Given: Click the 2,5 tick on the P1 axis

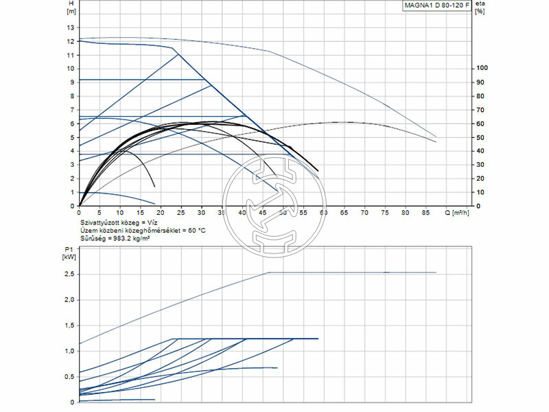Looking at the screenshot, I should tap(69, 274).
